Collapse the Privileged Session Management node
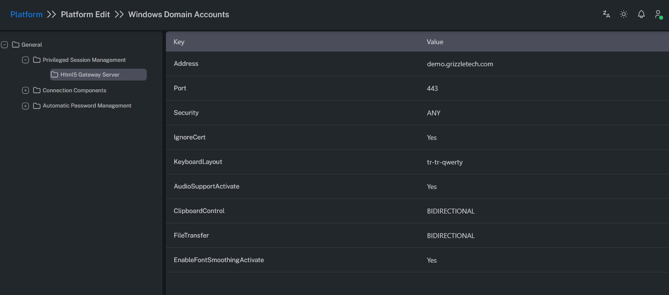 click(26, 60)
